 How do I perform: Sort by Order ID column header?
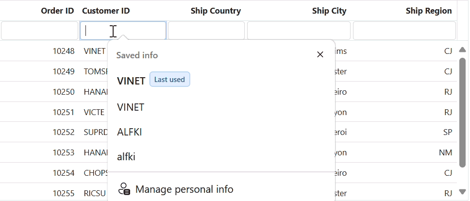coord(57,11)
